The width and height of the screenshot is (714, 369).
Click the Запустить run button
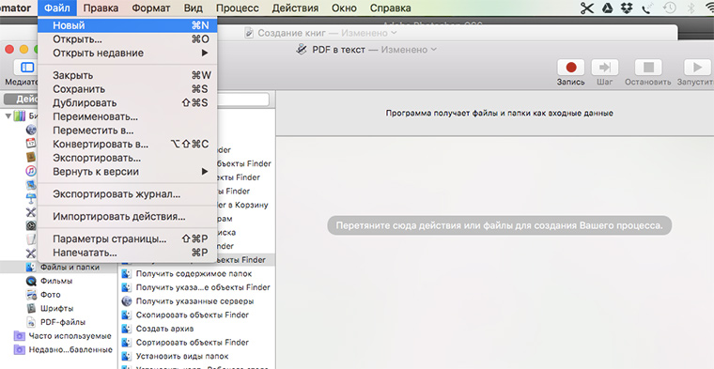(x=697, y=68)
